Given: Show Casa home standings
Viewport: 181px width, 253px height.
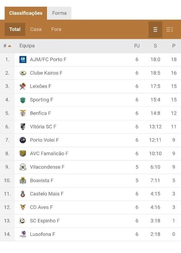Looking at the screenshot, I should [36, 29].
